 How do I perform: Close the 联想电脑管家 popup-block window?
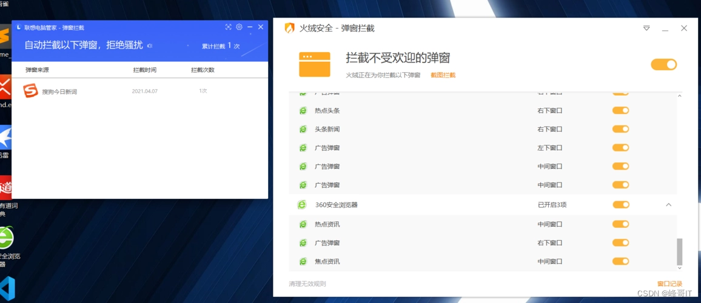tap(261, 27)
